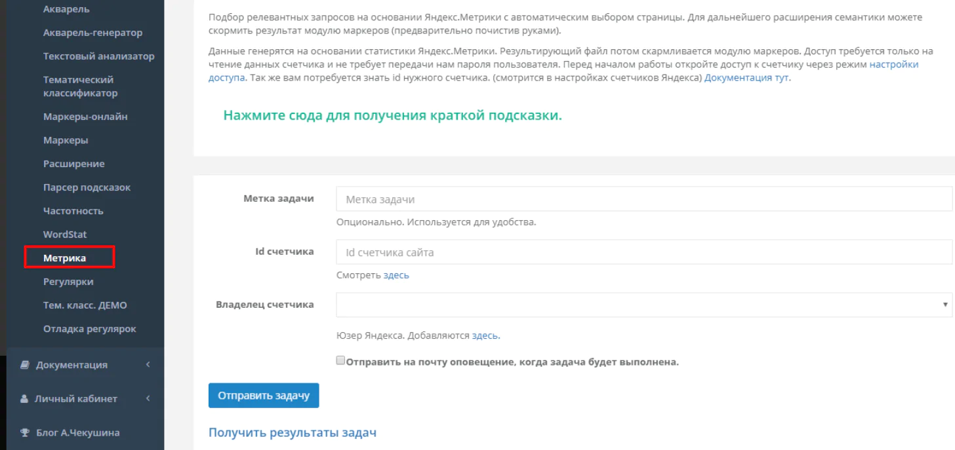Open Отладка регулярок item

tap(90, 329)
